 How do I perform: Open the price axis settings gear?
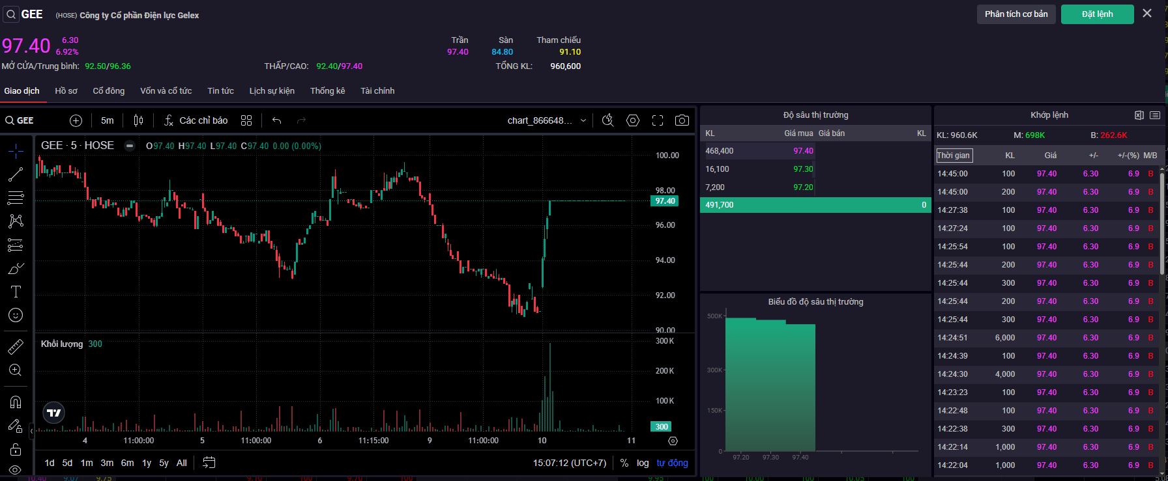(x=673, y=441)
